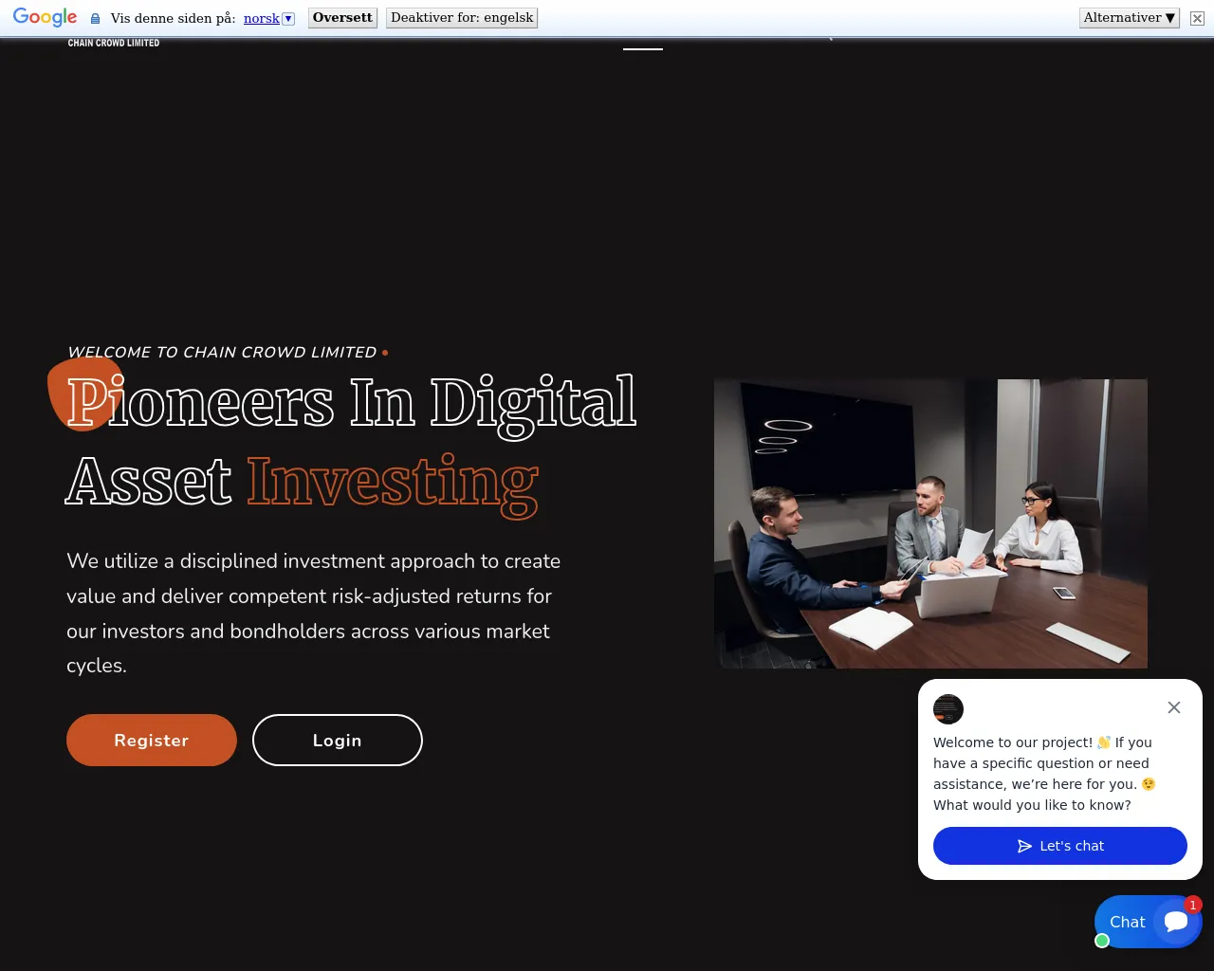This screenshot has width=1214, height=971.
Task: Click the paragraph starting 'We utilize a disciplined'
Action: click(313, 614)
